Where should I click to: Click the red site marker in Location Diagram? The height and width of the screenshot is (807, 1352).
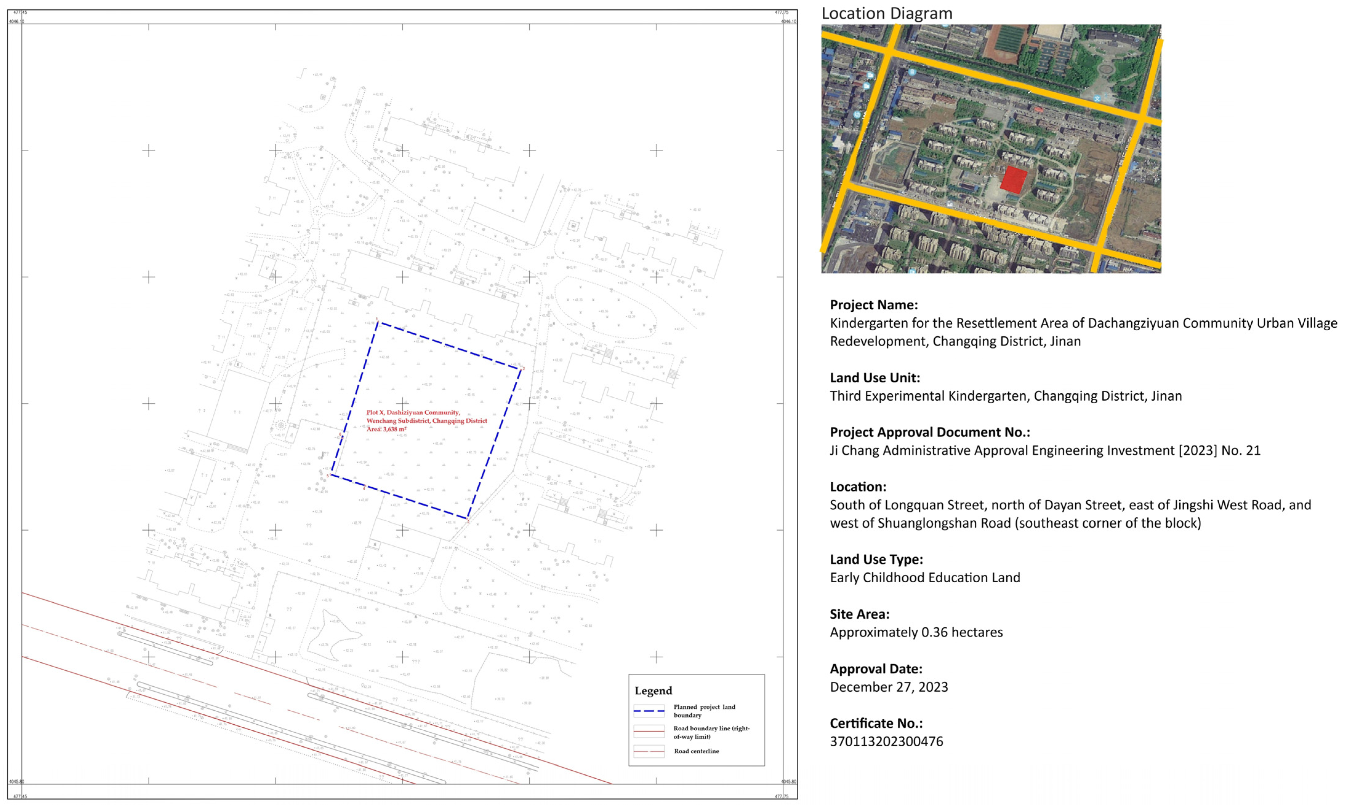[x=1013, y=180]
